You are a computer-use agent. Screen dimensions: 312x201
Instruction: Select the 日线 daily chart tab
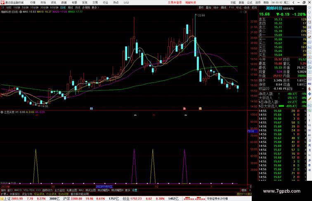[63, 7]
